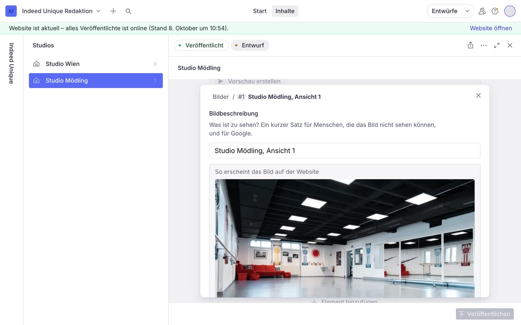The height and width of the screenshot is (325, 521).
Task: Expand the Studio Mödling chevron
Action: coord(155,81)
